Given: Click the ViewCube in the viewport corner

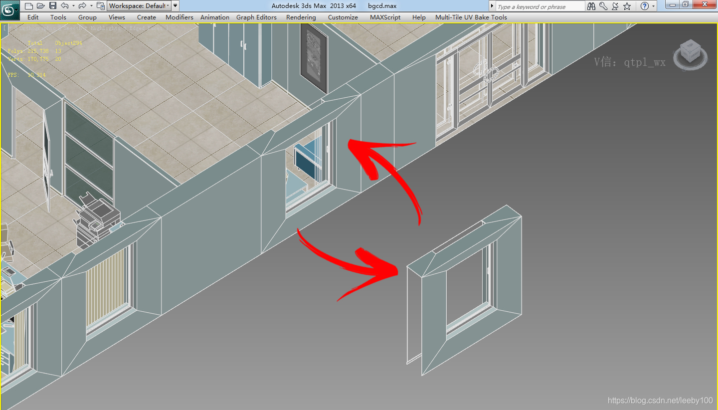Looking at the screenshot, I should pyautogui.click(x=691, y=54).
